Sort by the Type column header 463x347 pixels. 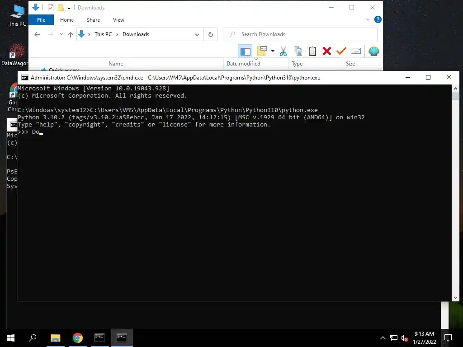(x=297, y=63)
